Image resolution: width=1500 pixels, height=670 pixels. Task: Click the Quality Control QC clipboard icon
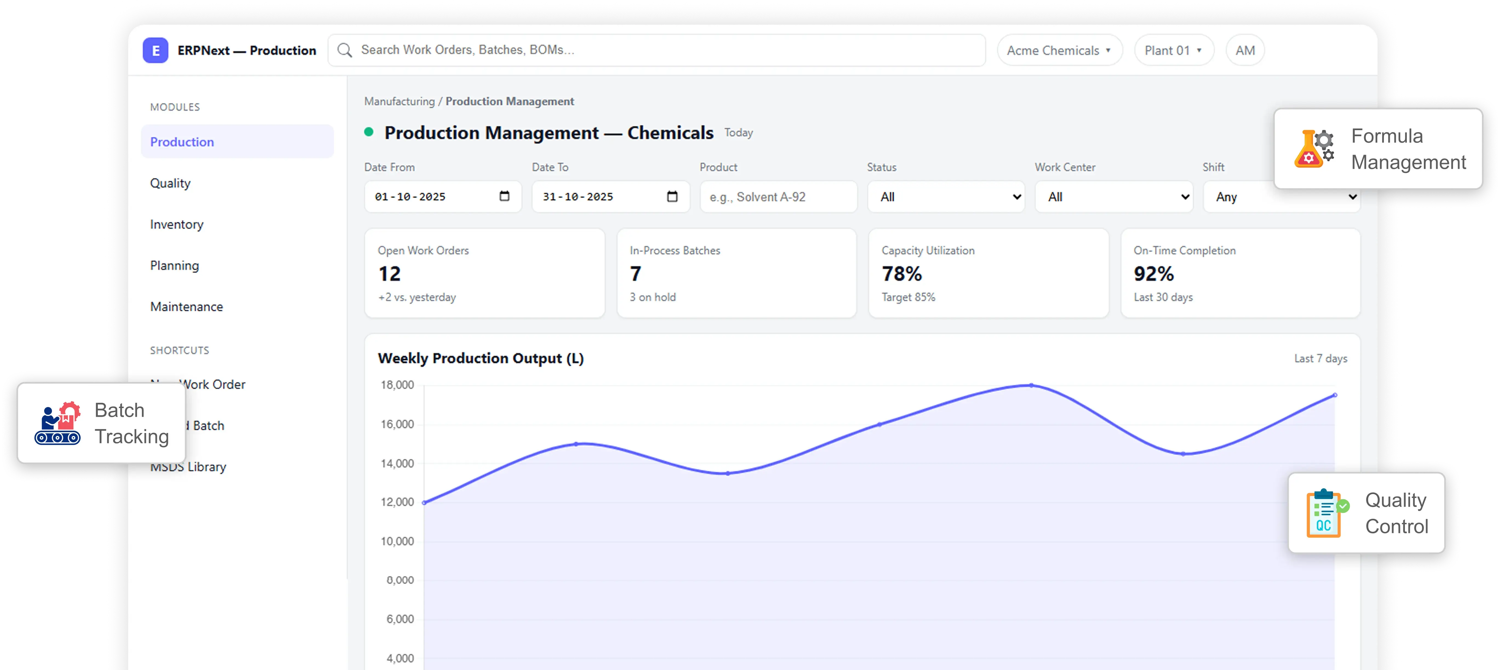click(1326, 513)
